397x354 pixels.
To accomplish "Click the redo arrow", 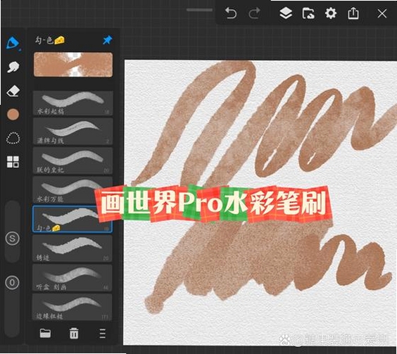I will 254,13.
